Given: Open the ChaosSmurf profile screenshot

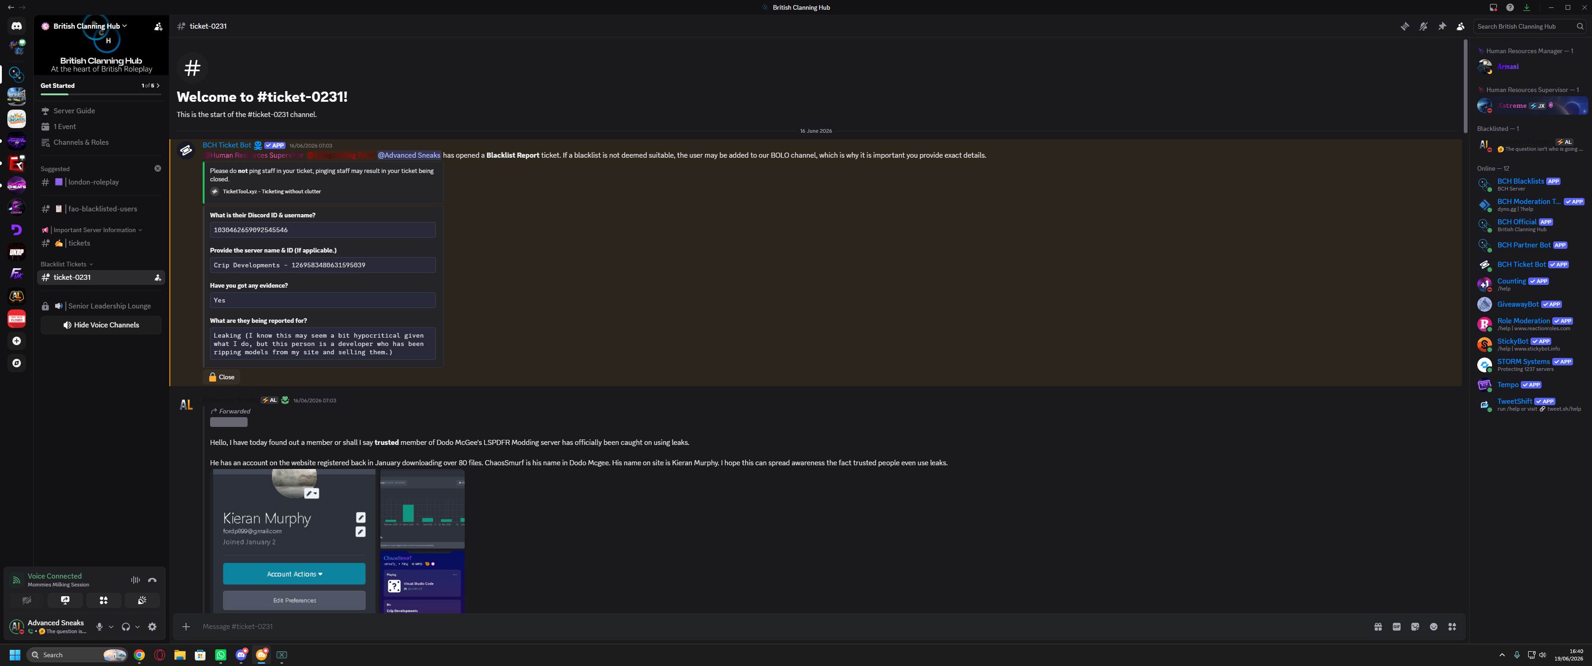Looking at the screenshot, I should pyautogui.click(x=423, y=582).
